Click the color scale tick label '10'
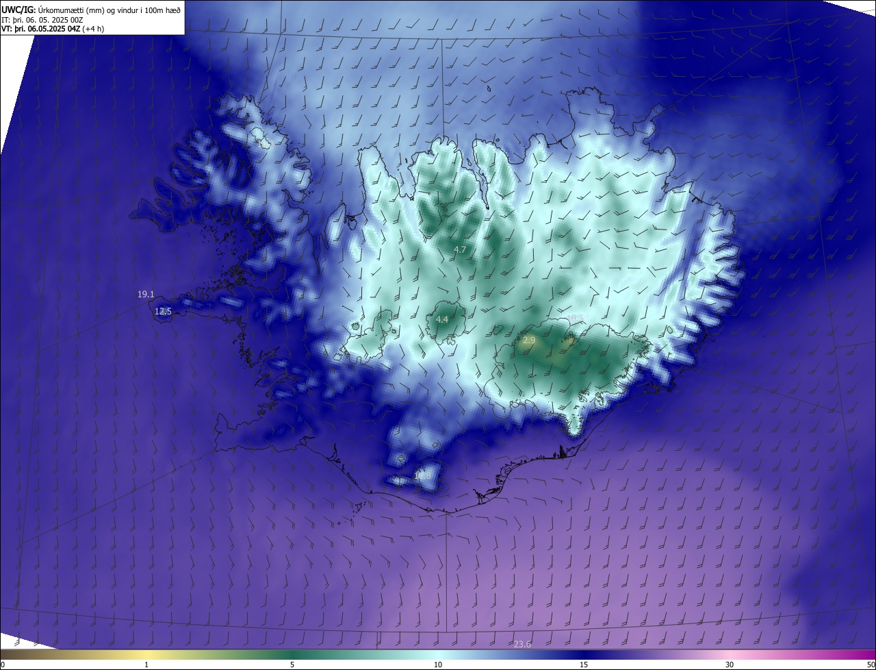The width and height of the screenshot is (876, 670). tap(438, 665)
